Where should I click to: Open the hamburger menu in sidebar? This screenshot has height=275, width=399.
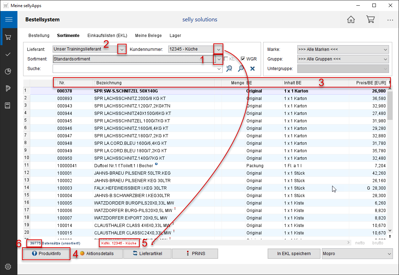[9, 20]
